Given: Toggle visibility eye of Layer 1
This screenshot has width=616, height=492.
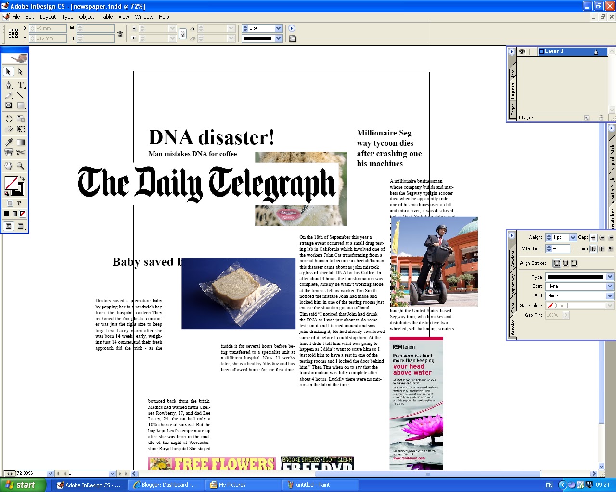Looking at the screenshot, I should pos(522,51).
